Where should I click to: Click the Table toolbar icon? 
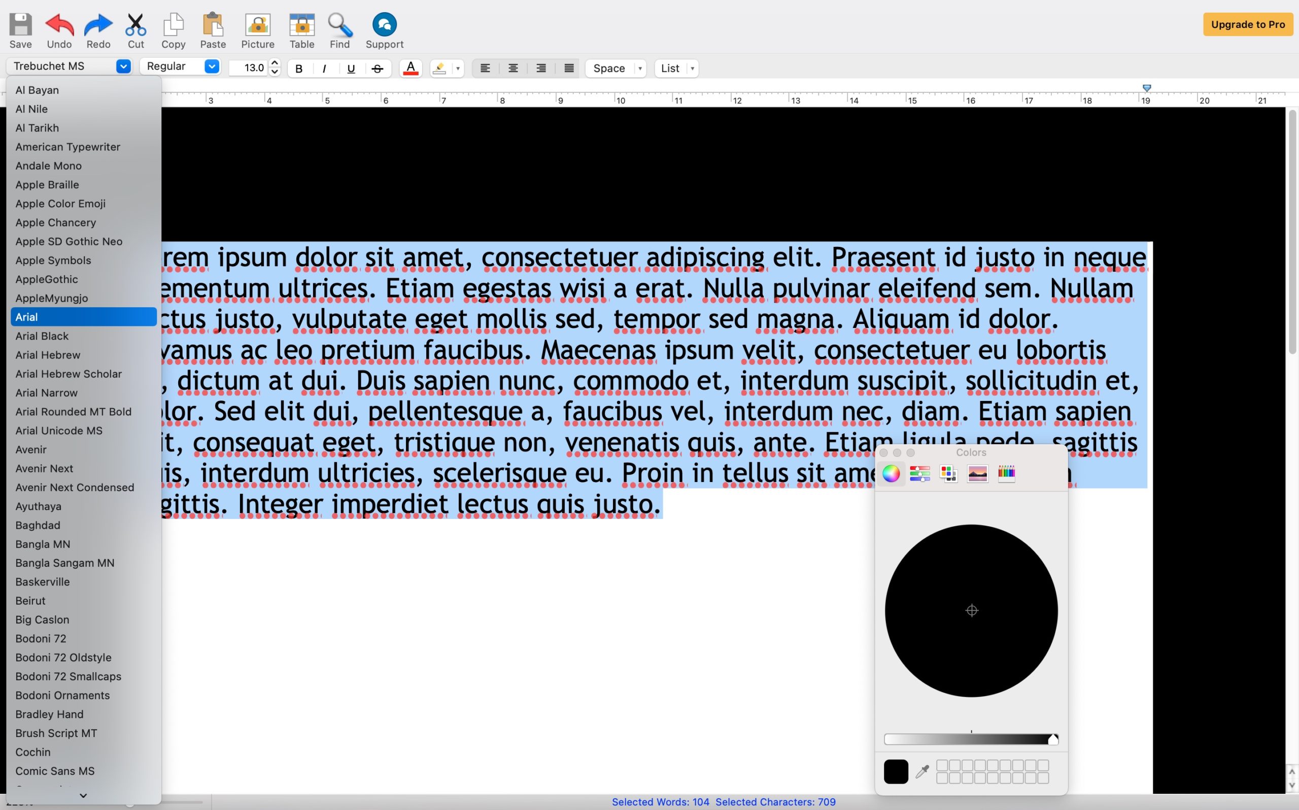(302, 25)
